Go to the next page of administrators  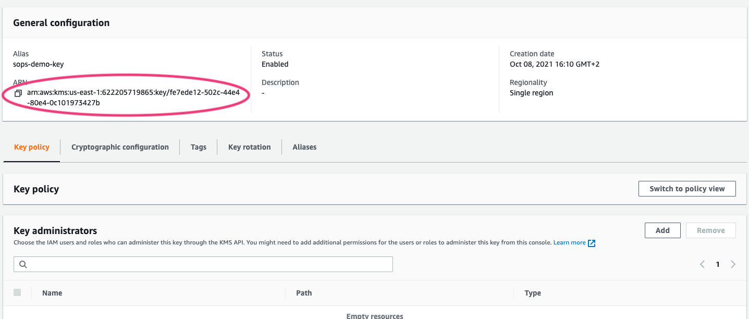(x=733, y=264)
